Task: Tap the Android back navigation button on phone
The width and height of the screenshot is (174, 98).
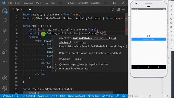Action: [x=139, y=67]
